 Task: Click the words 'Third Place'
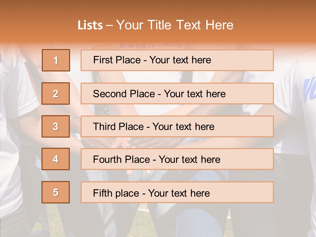(x=118, y=126)
